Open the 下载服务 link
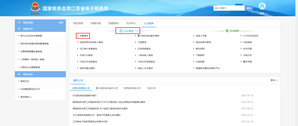 (200, 55)
